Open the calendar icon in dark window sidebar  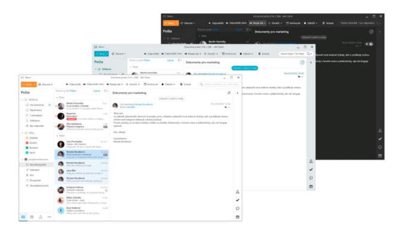click(x=380, y=156)
